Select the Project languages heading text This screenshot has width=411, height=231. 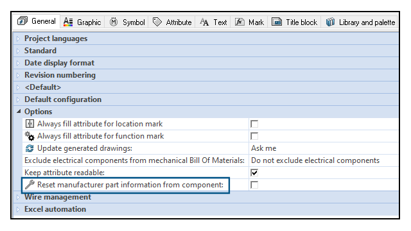pos(56,38)
